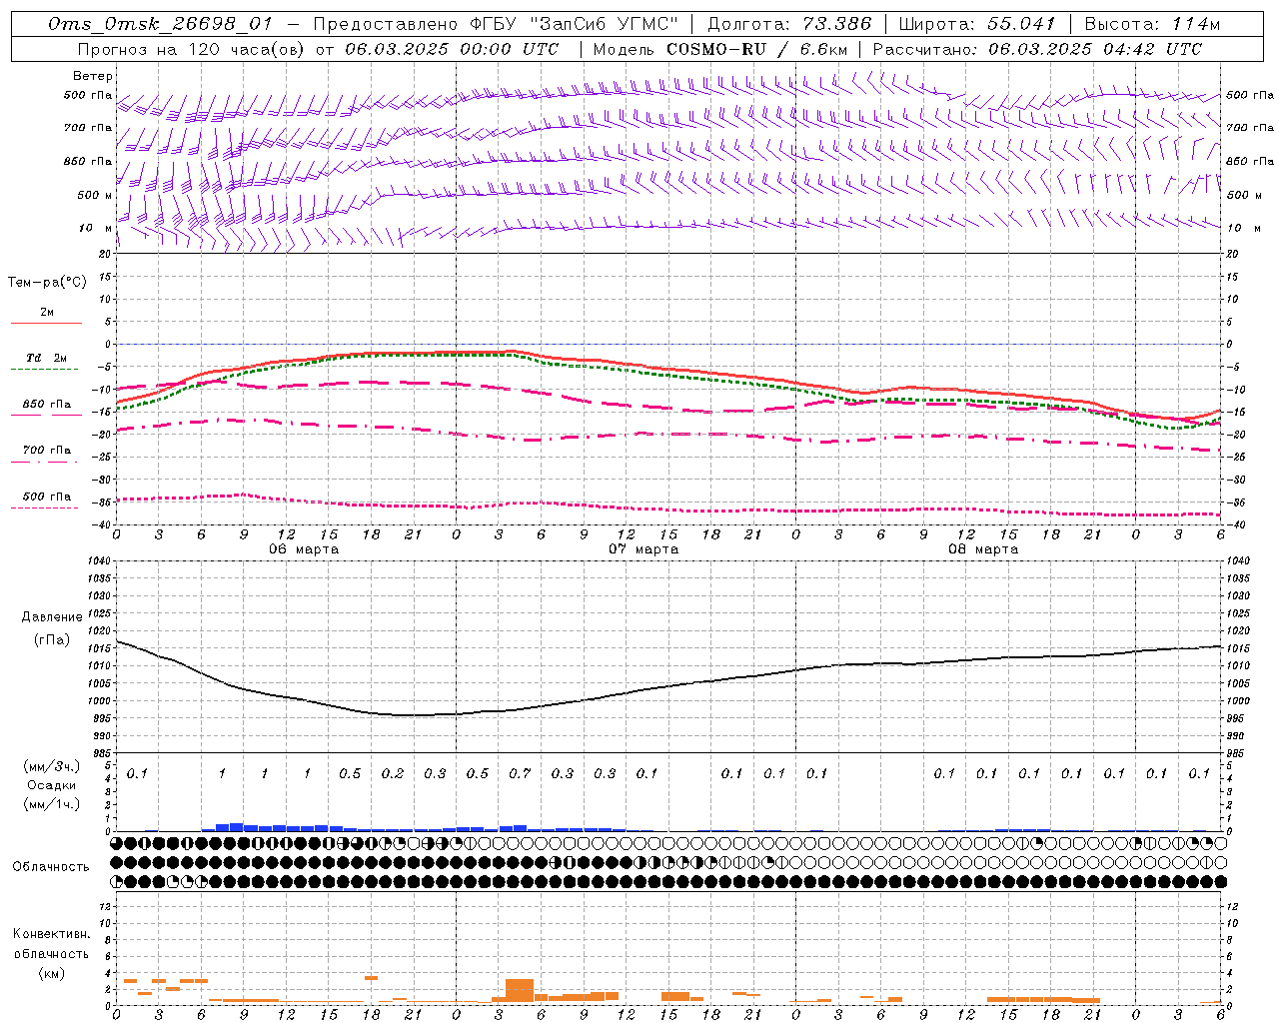Click the forecast text Прогноз на 120 часа(ов)
This screenshot has width=1279, height=1023.
pos(192,49)
